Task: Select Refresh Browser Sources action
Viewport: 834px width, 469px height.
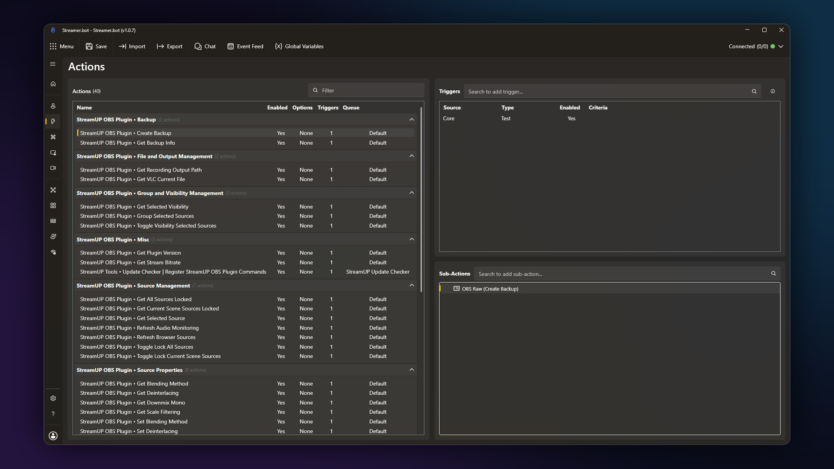Action: [245, 337]
